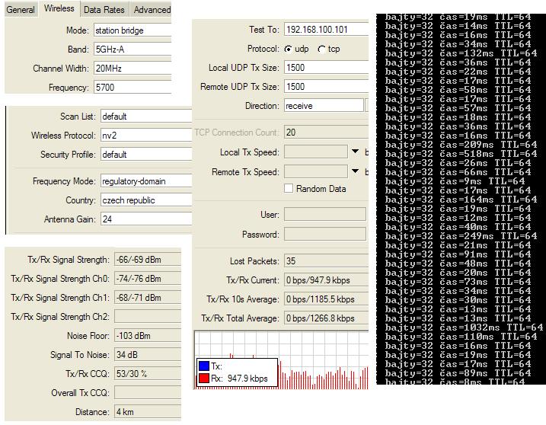
Task: Click the Frequency Mode field showing regulatory-domain
Action: (x=146, y=181)
